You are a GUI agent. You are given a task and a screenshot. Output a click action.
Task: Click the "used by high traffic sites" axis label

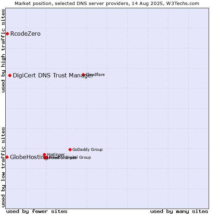click(x=3, y=51)
